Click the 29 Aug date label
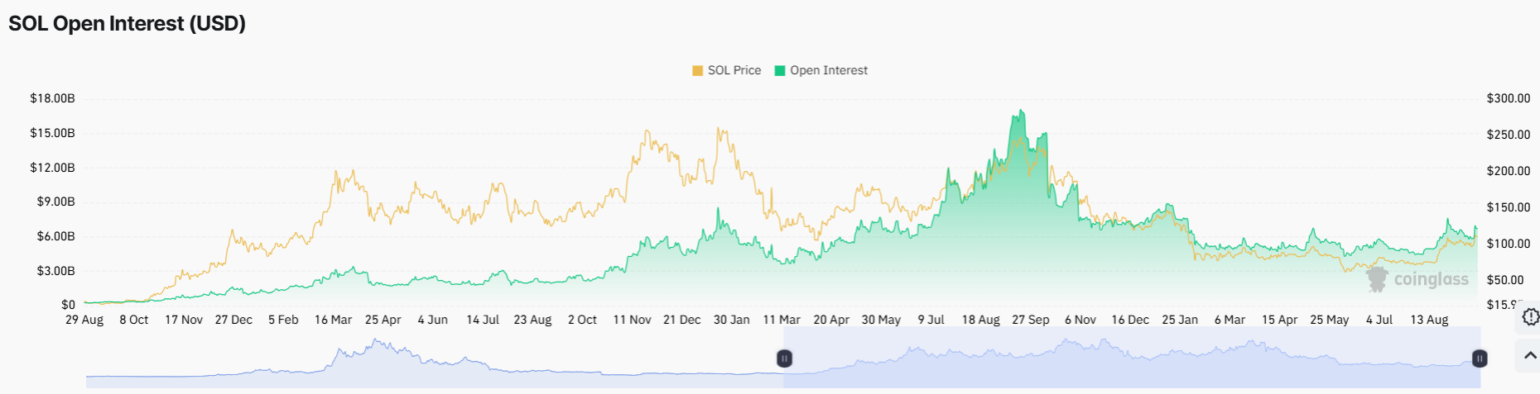 point(84,320)
